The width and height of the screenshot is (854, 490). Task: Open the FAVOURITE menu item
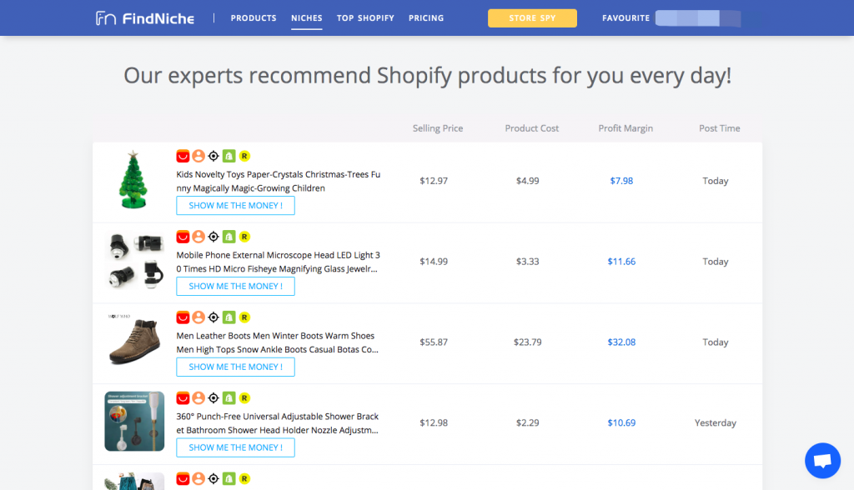tap(625, 18)
